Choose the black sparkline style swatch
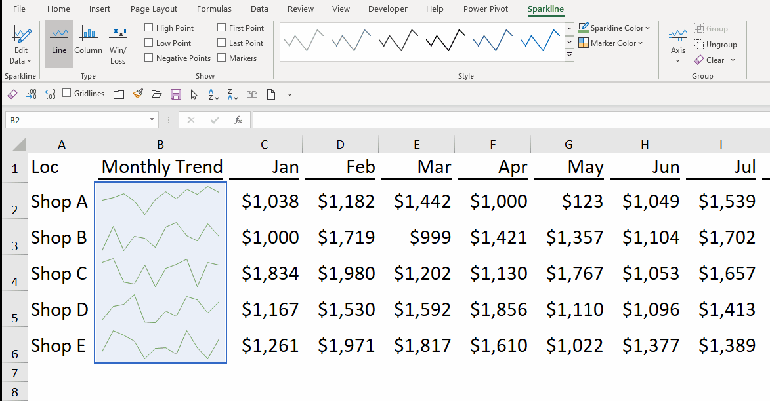This screenshot has width=770, height=401. tap(397, 41)
